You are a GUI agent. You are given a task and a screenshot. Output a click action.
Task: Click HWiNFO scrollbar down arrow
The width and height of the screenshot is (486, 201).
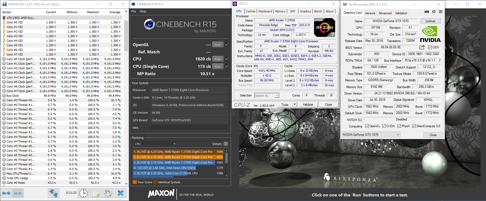point(126,183)
